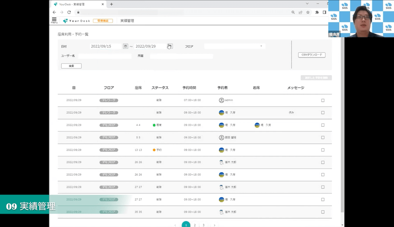
Task: Open the フロア dropdown
Action: point(234,46)
